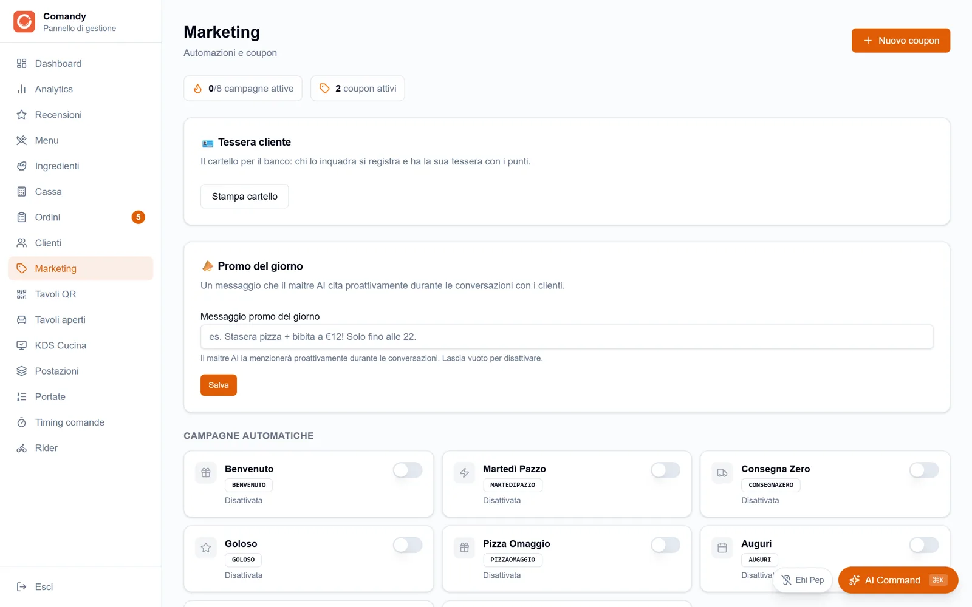Click the Ordini badge showing 5
The image size is (972, 607).
click(139, 217)
